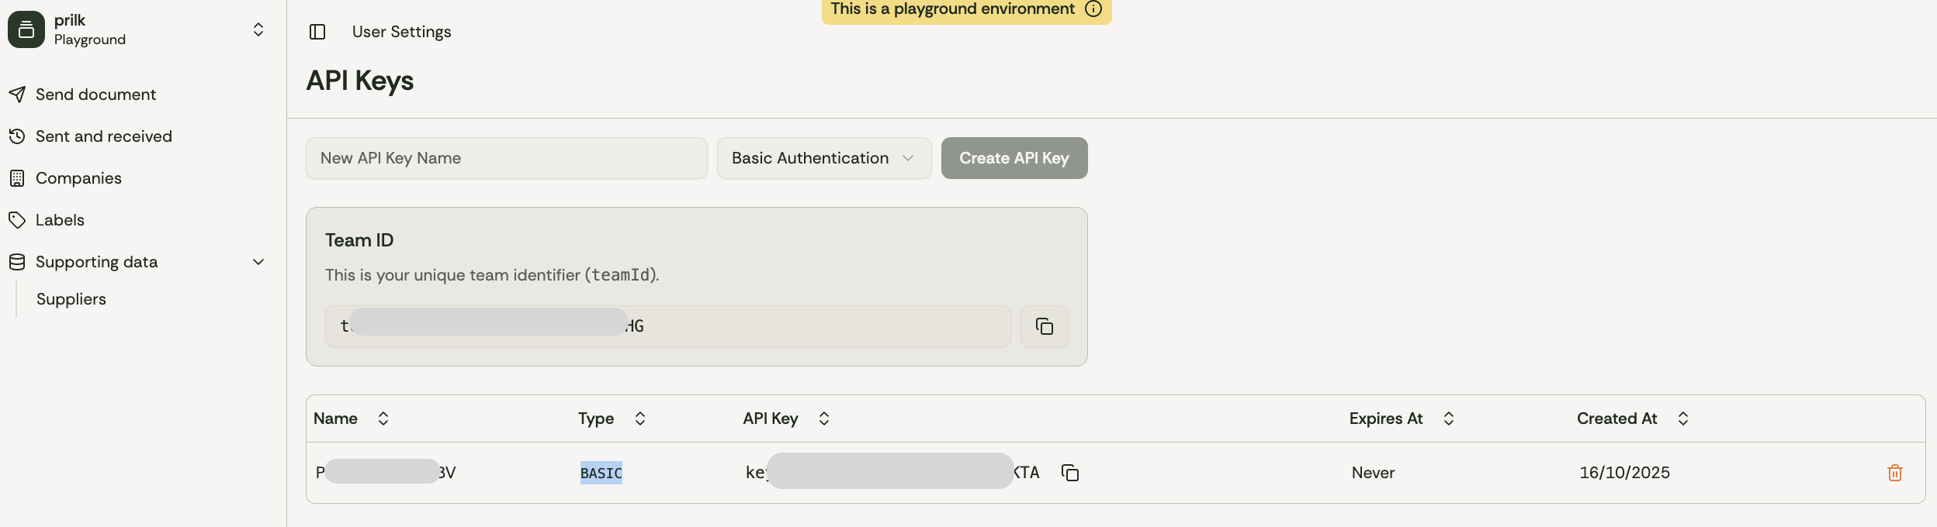
Task: Sort the table by Type column
Action: (x=639, y=418)
